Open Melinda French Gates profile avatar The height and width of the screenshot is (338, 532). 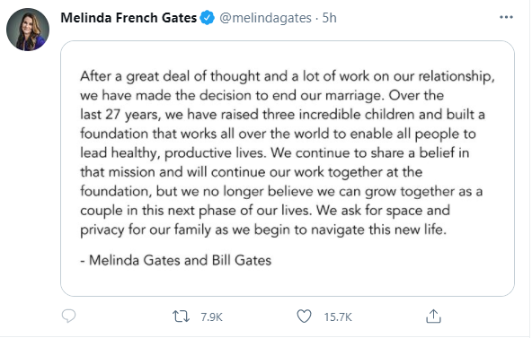(x=28, y=30)
